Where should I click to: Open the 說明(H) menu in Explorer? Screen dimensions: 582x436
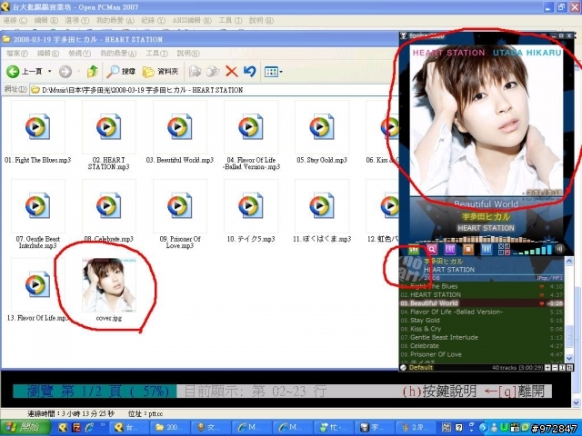tap(188, 54)
